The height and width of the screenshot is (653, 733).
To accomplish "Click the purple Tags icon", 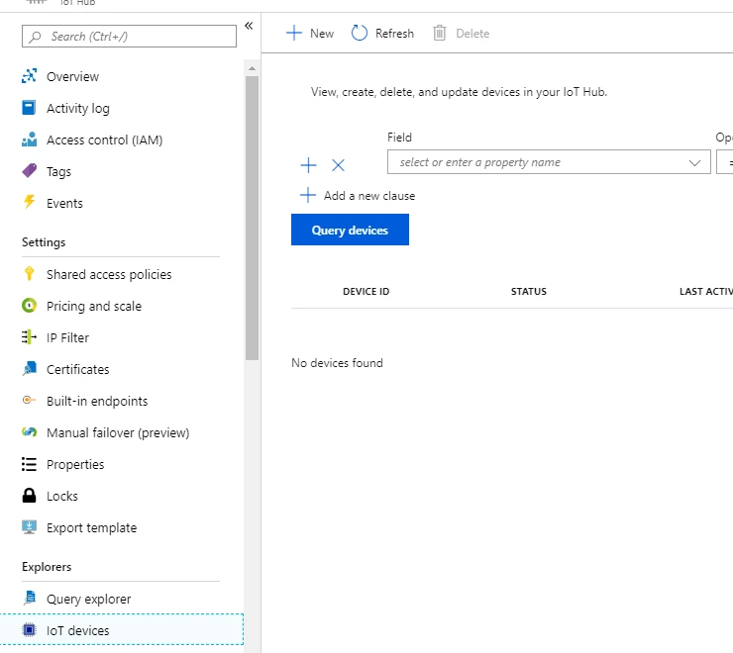I will point(29,170).
